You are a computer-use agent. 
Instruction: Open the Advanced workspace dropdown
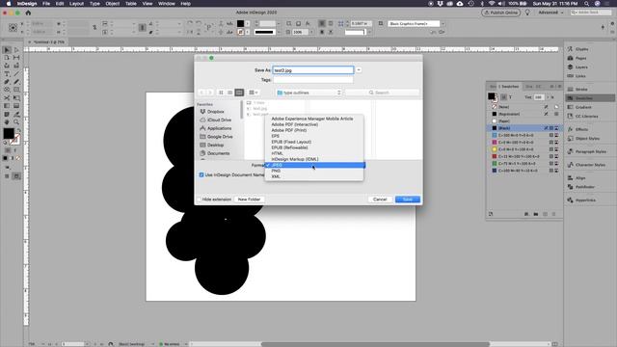[550, 13]
